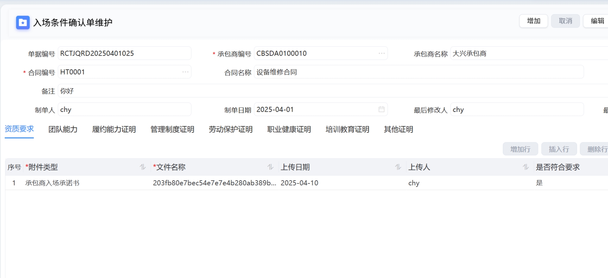Click the 删除行 button
Image resolution: width=608 pixels, height=278 pixels.
point(594,149)
